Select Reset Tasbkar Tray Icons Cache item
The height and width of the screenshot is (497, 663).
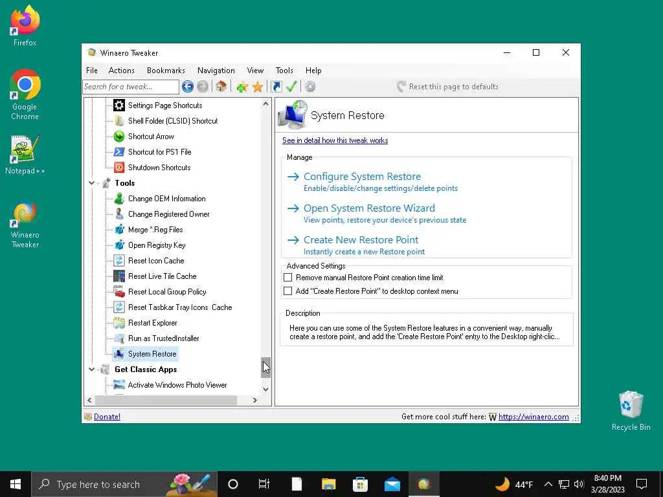pyautogui.click(x=180, y=307)
